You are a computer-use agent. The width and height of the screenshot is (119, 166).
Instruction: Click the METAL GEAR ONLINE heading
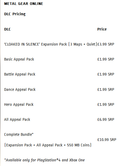[24, 4]
